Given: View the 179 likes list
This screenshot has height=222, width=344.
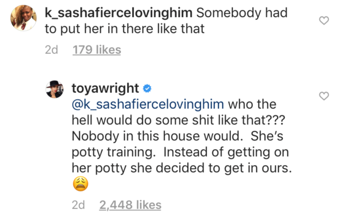Looking at the screenshot, I should [x=96, y=50].
